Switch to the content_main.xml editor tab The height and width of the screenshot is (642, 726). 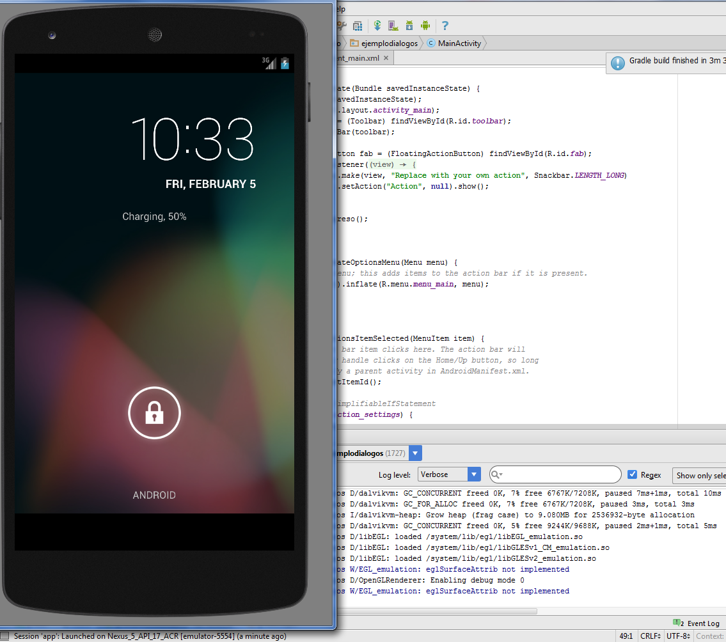point(358,57)
